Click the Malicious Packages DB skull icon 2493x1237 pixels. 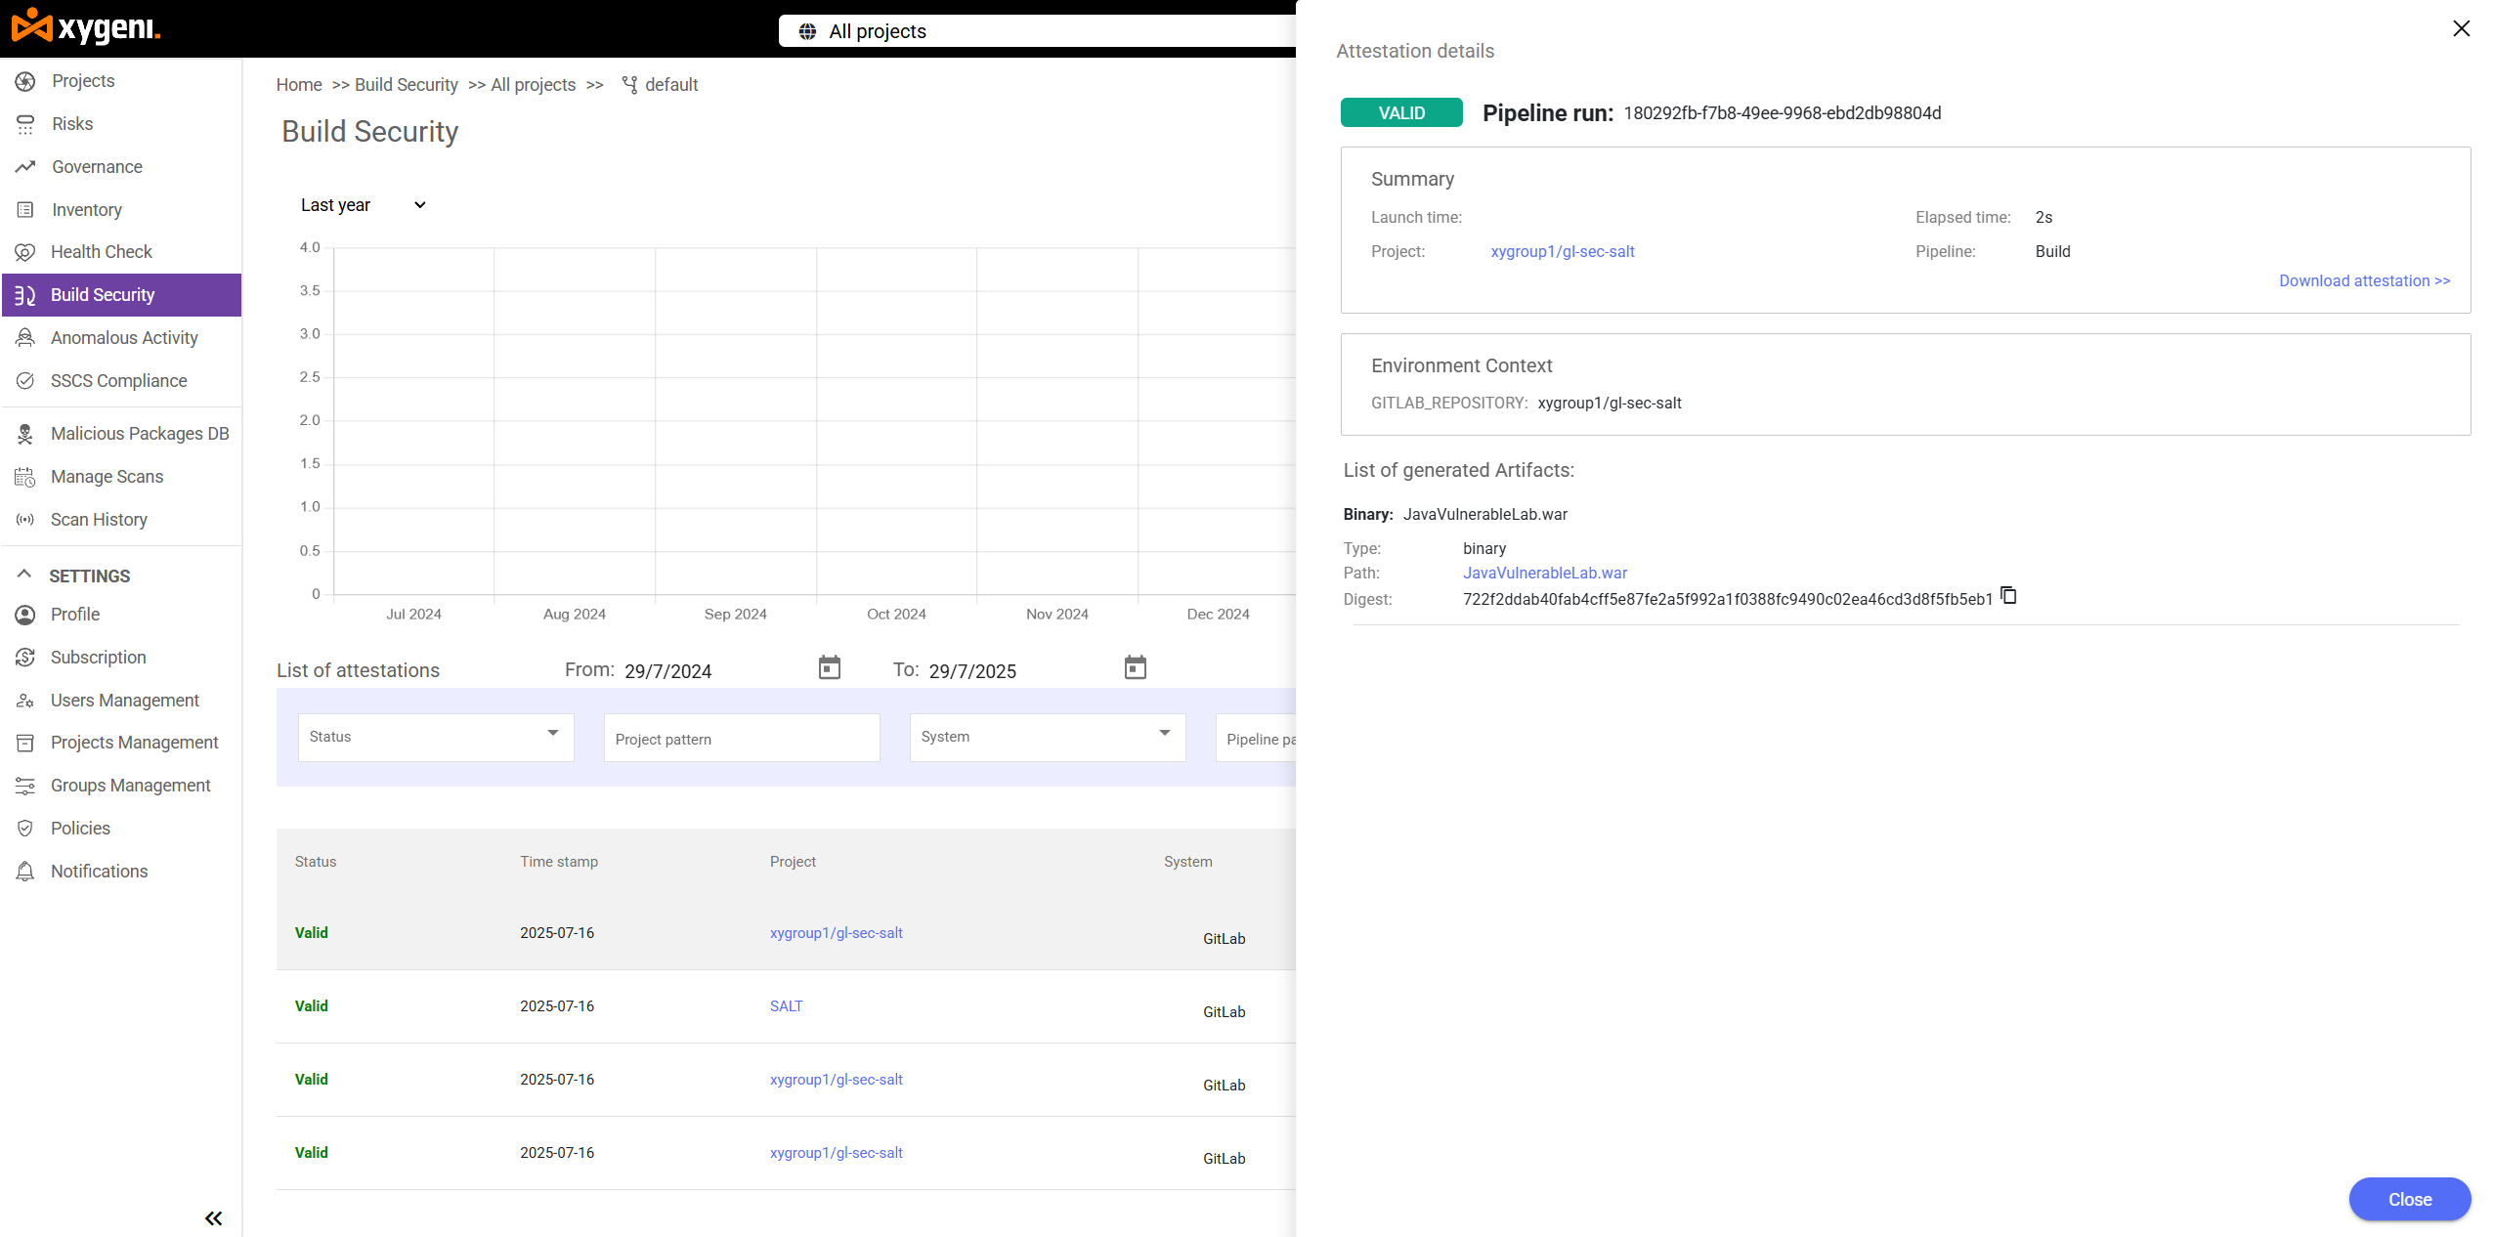point(25,434)
